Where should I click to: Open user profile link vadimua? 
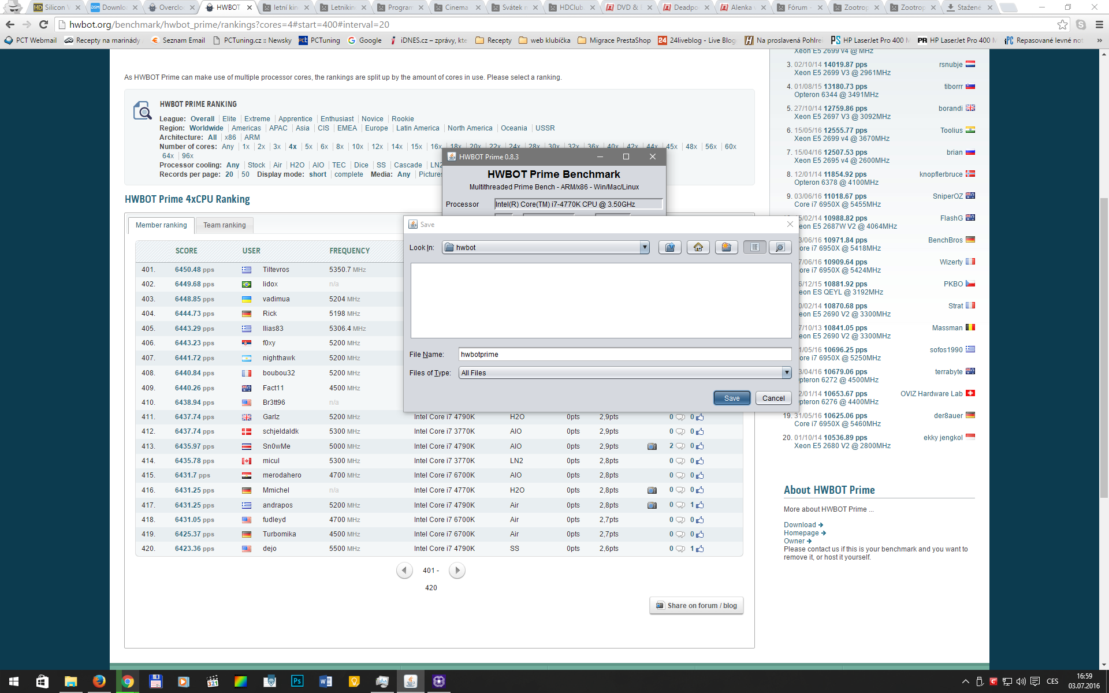coord(276,299)
